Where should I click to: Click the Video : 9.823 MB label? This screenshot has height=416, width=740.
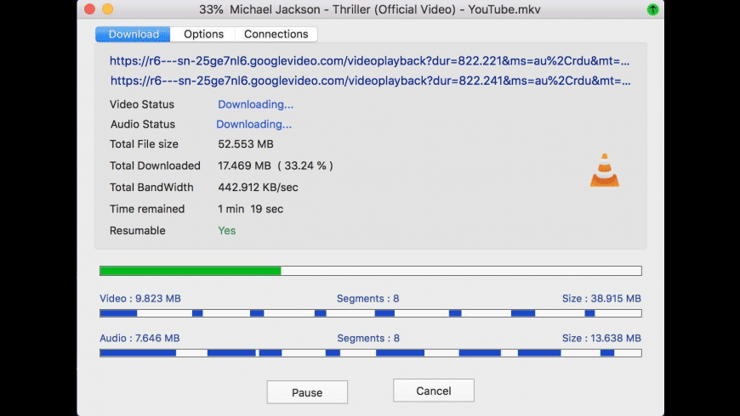pyautogui.click(x=140, y=299)
